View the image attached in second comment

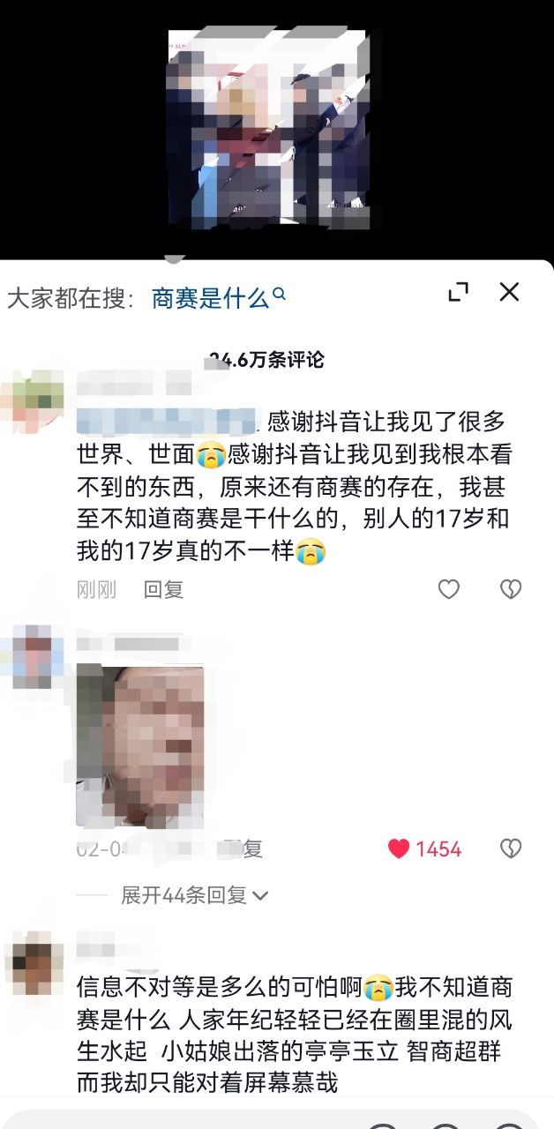pyautogui.click(x=140, y=746)
